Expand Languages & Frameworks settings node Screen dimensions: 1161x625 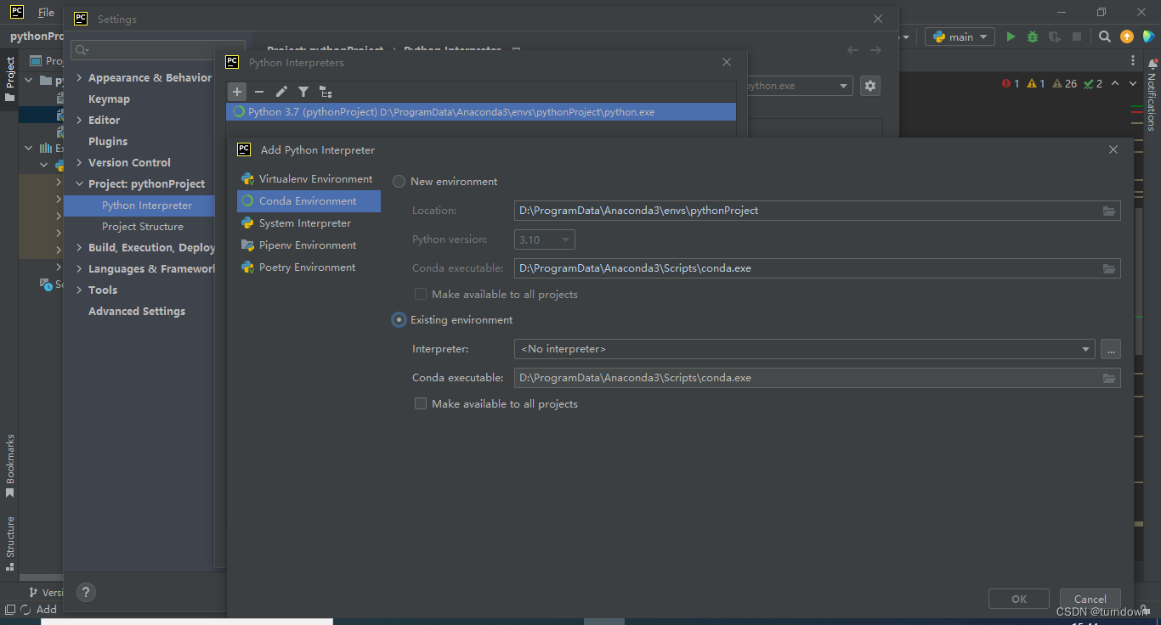pyautogui.click(x=79, y=269)
